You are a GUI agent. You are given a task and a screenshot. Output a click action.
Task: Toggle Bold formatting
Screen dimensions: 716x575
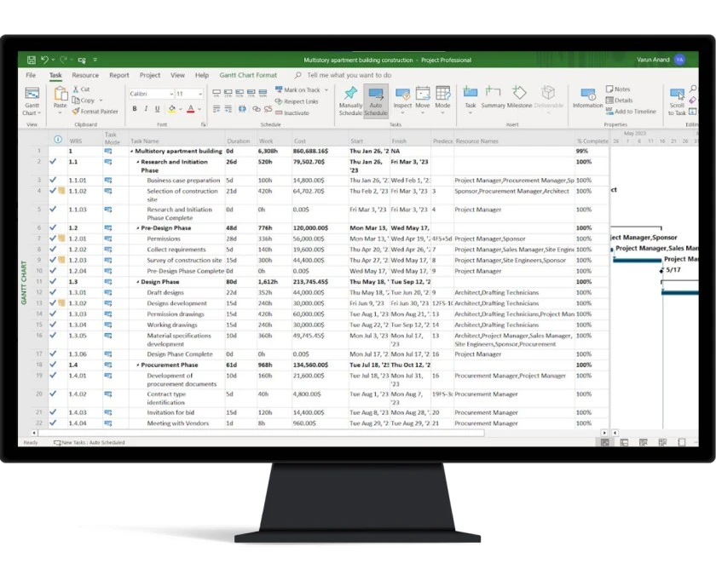135,109
